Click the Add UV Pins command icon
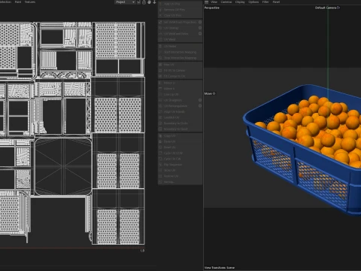 coord(161,4)
